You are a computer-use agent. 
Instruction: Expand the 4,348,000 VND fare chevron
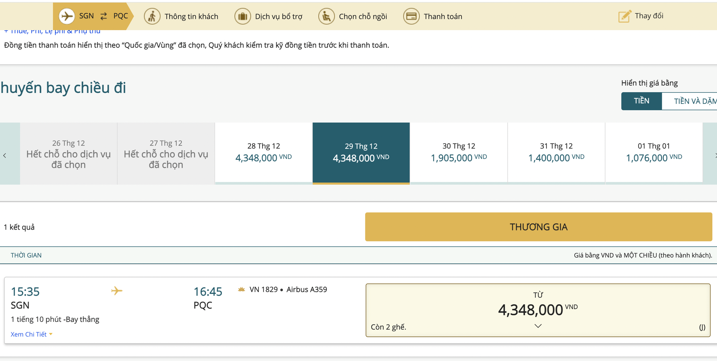coord(538,326)
